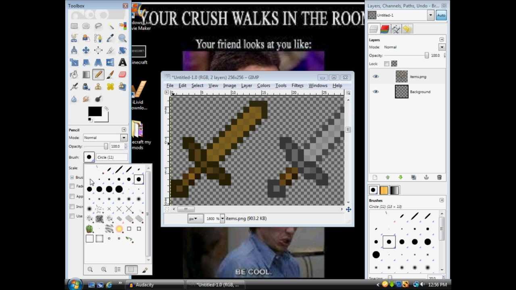Open Layers panel configuration arrow
This screenshot has height=290, width=516.
tap(441, 40)
